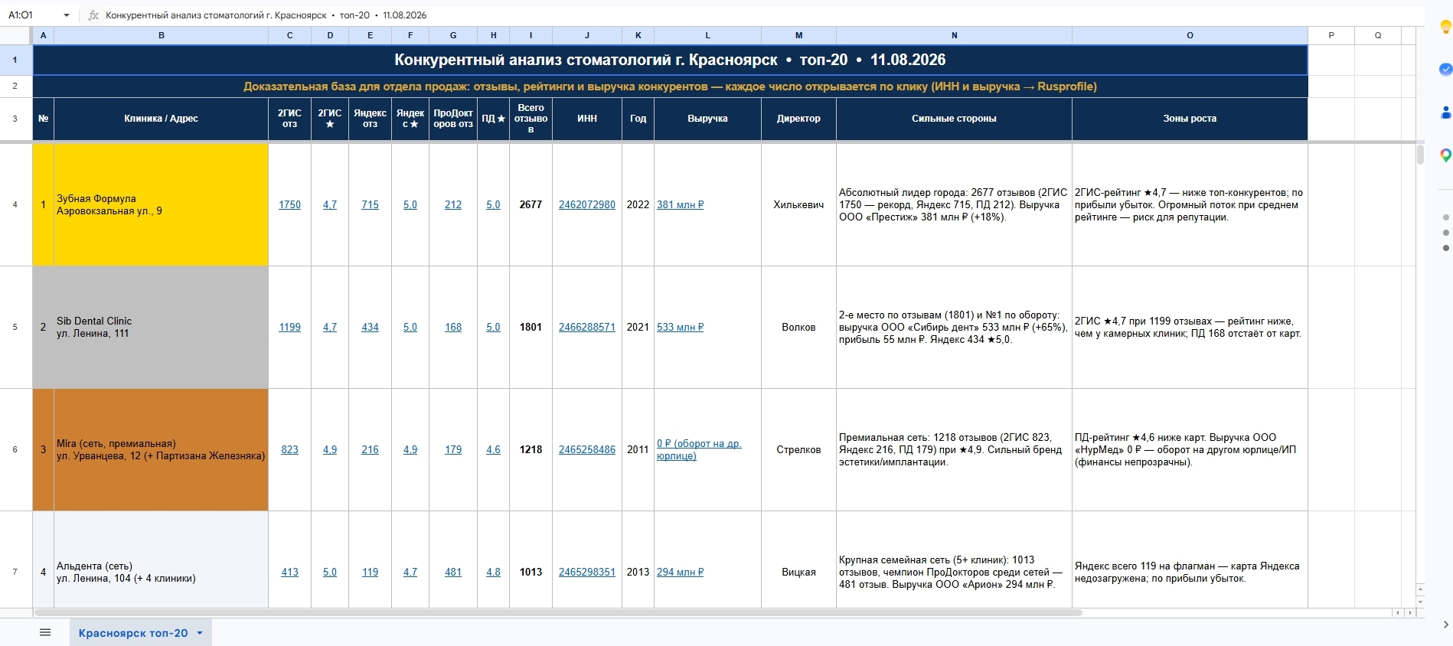Open ПД rating link 4.6 for Mira
The width and height of the screenshot is (1453, 646).
coord(493,449)
